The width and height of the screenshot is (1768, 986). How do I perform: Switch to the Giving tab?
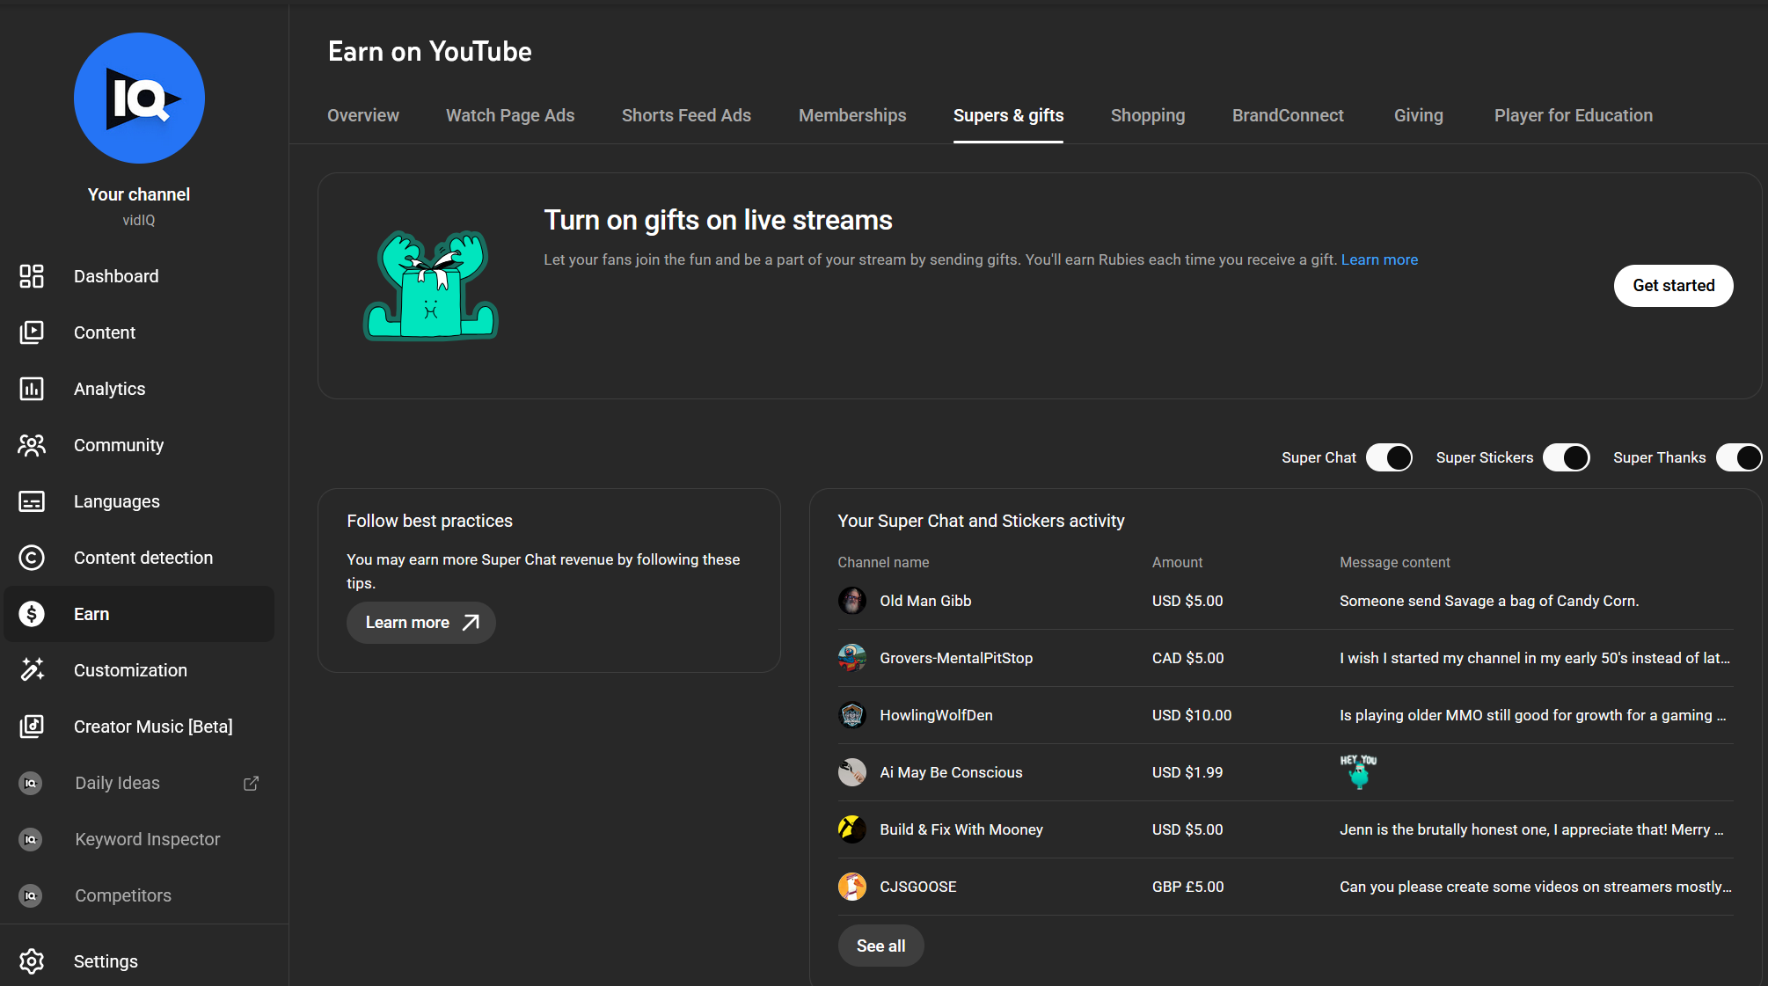point(1418,115)
